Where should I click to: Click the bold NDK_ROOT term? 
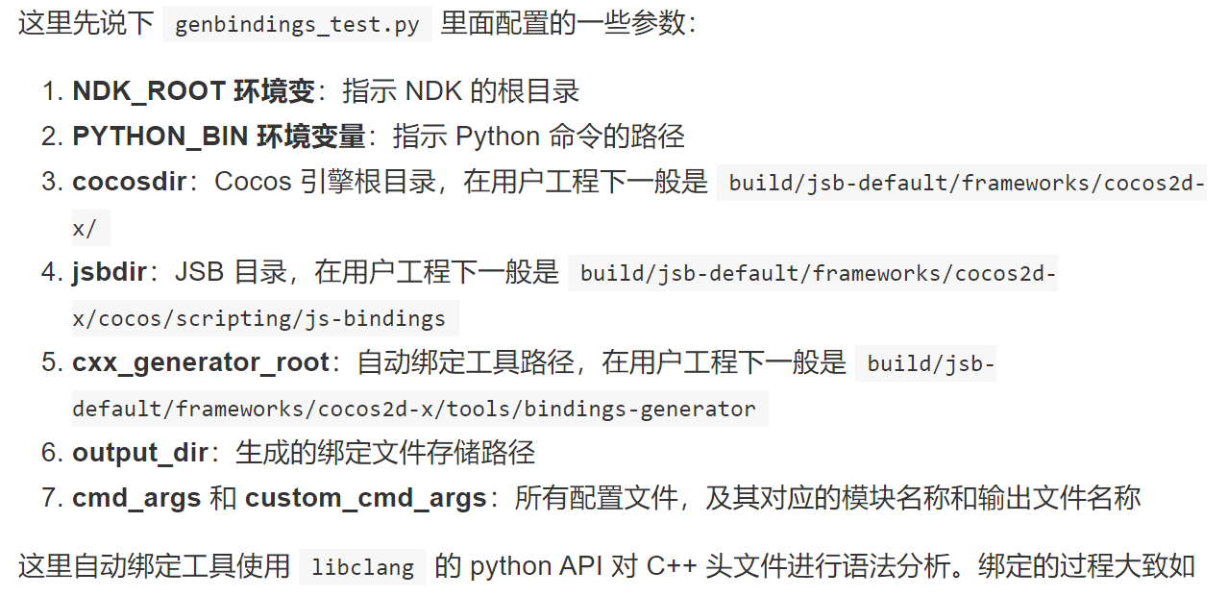click(x=149, y=92)
